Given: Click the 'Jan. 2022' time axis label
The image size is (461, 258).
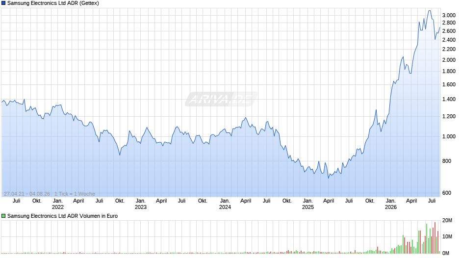Looking at the screenshot, I should (58, 204).
